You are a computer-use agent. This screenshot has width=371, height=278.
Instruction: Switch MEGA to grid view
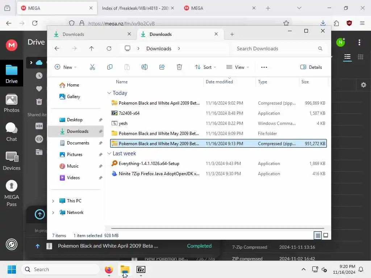360,57
